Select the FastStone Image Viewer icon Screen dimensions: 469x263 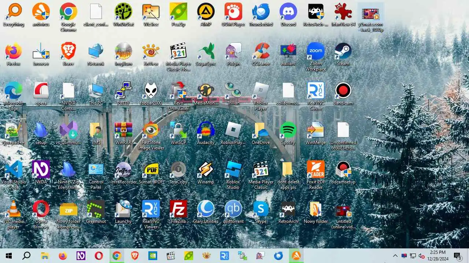pos(151,136)
